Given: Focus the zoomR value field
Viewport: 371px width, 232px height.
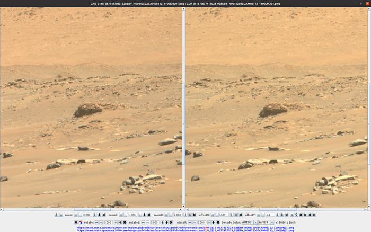Looking at the screenshot, I should pyautogui.click(x=178, y=215).
